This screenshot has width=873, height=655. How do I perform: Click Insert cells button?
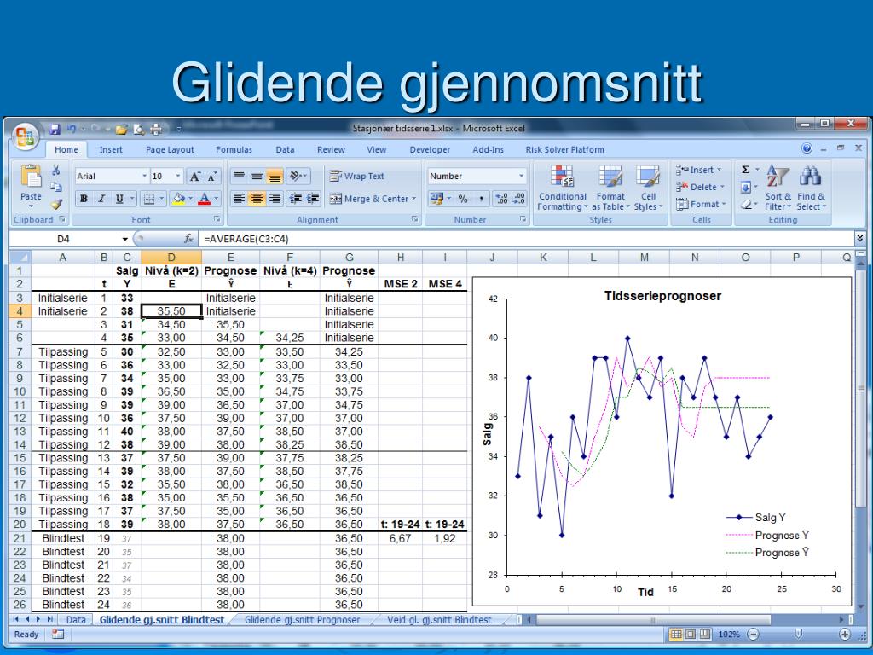point(699,170)
